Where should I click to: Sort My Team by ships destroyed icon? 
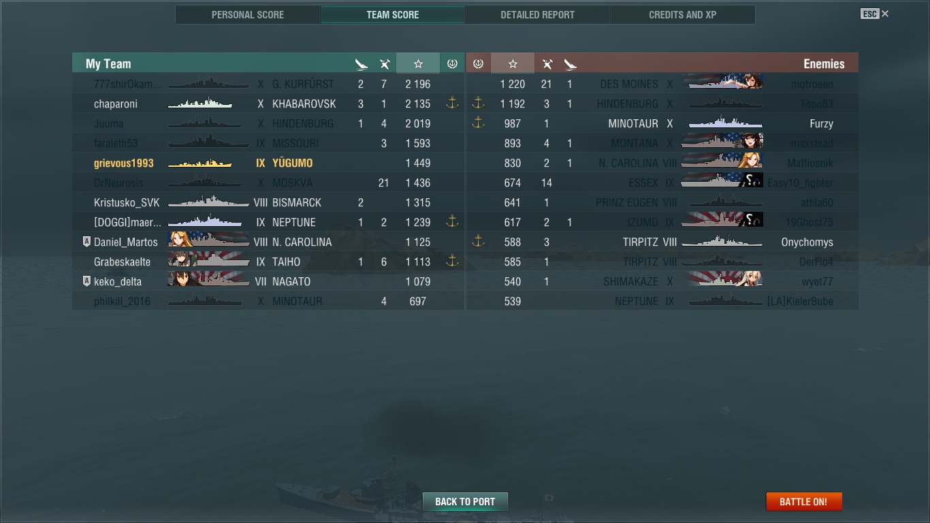(x=361, y=64)
